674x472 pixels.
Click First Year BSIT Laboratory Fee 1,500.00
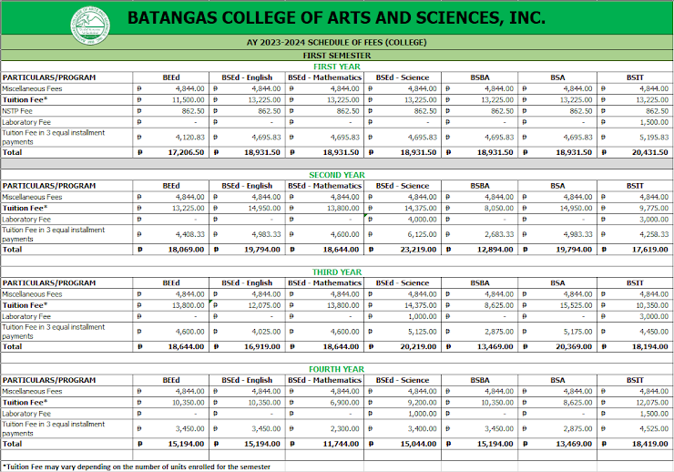(635, 122)
